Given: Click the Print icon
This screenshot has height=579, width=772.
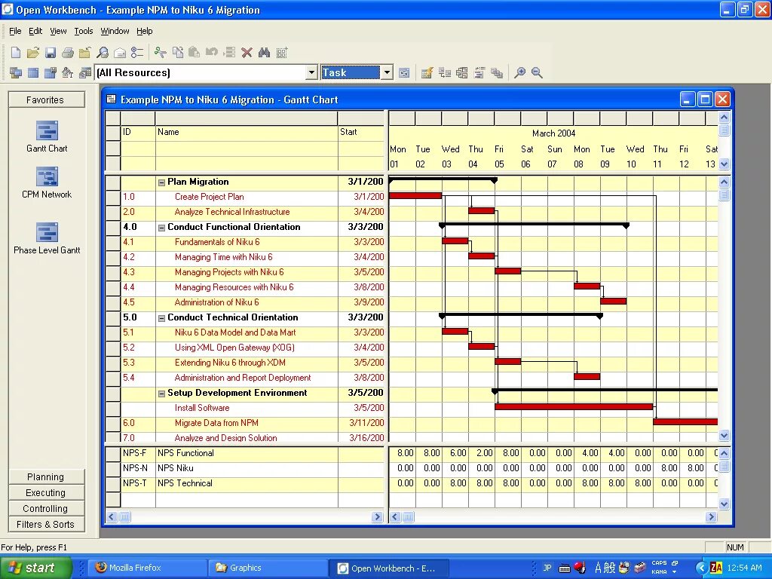Looking at the screenshot, I should (x=68, y=52).
